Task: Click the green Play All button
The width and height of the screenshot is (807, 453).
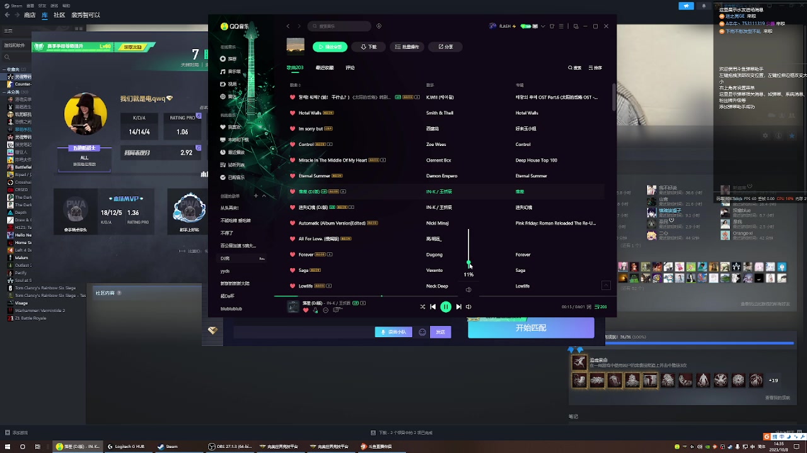Action: [330, 47]
